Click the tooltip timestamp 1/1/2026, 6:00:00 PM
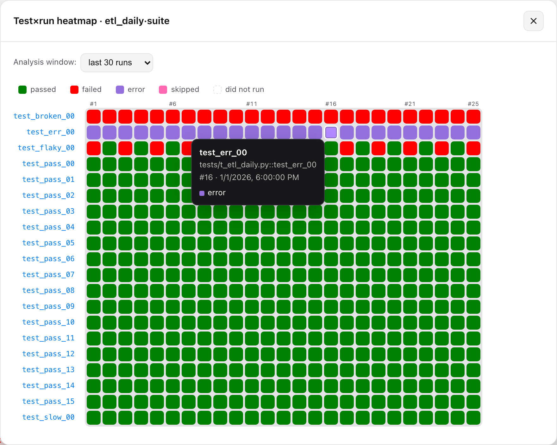The image size is (557, 445). pyautogui.click(x=260, y=177)
